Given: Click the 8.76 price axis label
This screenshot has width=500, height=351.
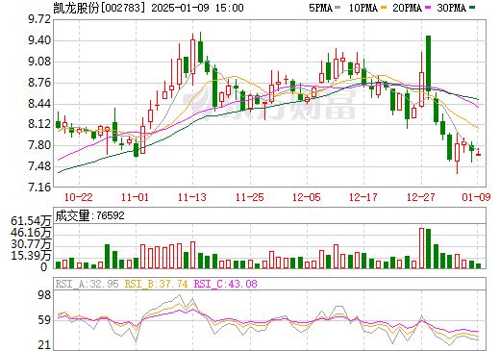Looking at the screenshot, I should coord(39,83).
